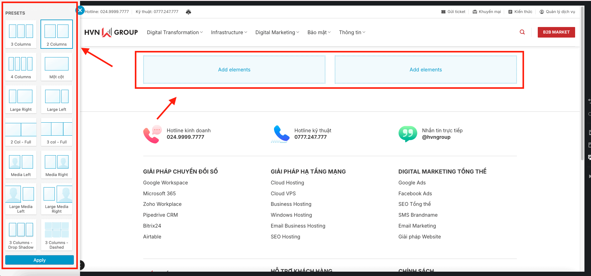Open the Google Workspace link

click(x=165, y=183)
